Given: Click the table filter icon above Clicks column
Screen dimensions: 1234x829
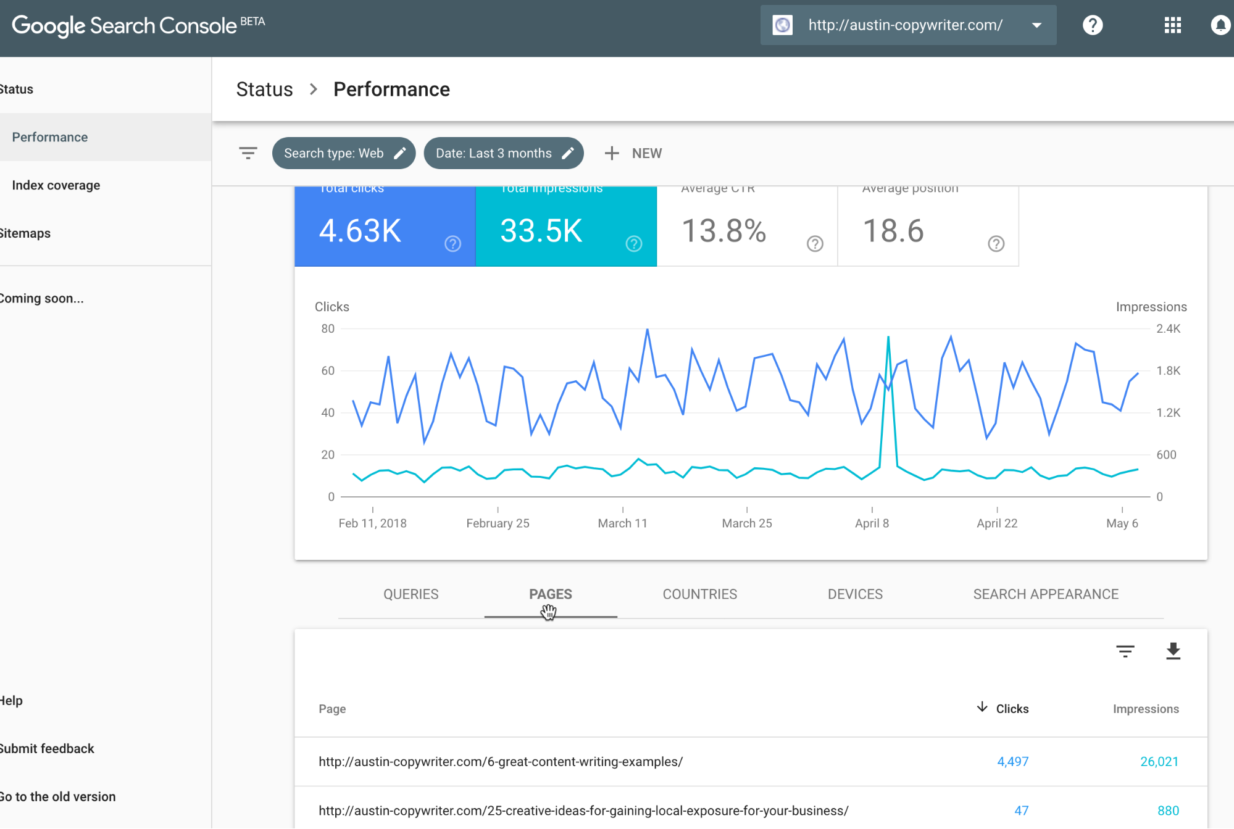Looking at the screenshot, I should click(x=1125, y=651).
